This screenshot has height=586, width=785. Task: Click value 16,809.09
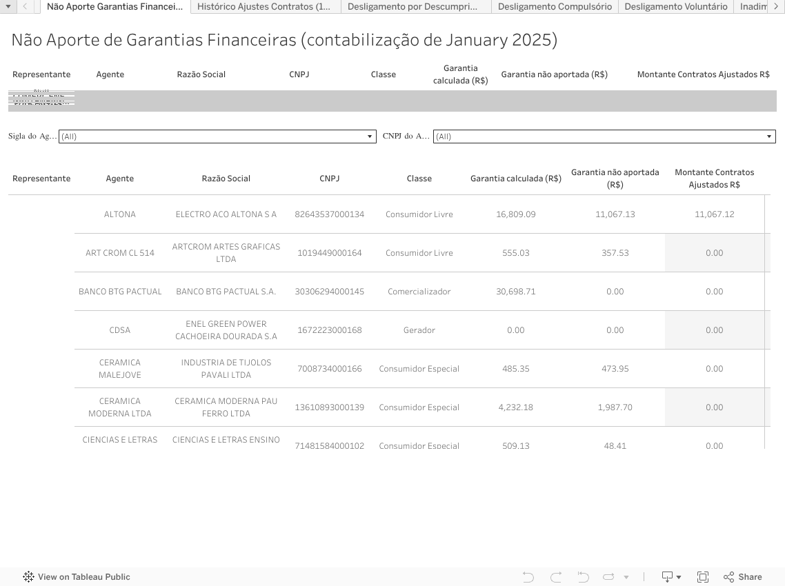[x=516, y=214]
